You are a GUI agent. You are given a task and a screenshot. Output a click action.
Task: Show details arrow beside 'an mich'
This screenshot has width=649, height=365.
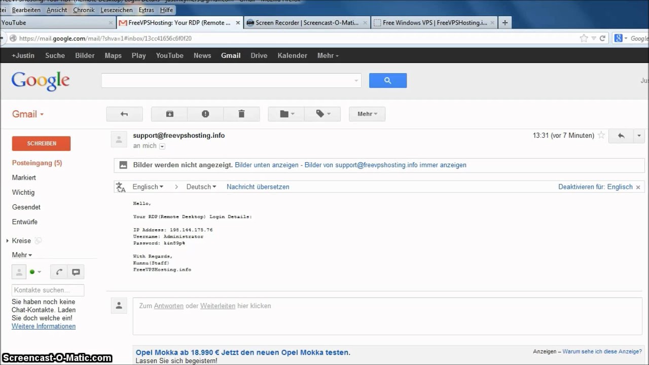click(x=162, y=146)
